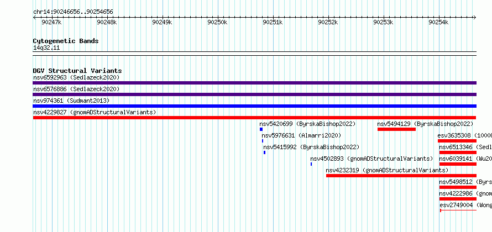Screen dimensions: 492x232
Task: Click the 90250k ruler label
Action: click(217, 22)
